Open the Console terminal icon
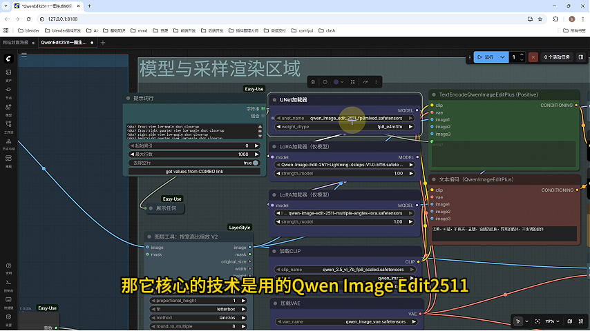This screenshot has height=331, width=590. (x=8, y=285)
